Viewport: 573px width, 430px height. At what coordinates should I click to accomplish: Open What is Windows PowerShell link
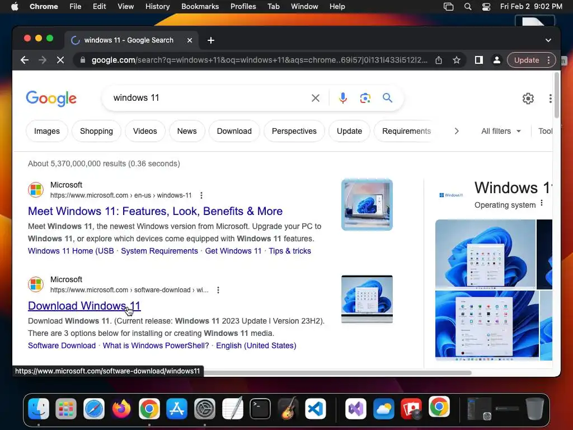(x=156, y=345)
